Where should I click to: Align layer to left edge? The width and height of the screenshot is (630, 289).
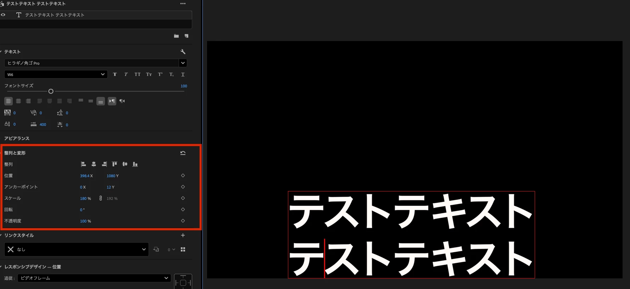83,164
